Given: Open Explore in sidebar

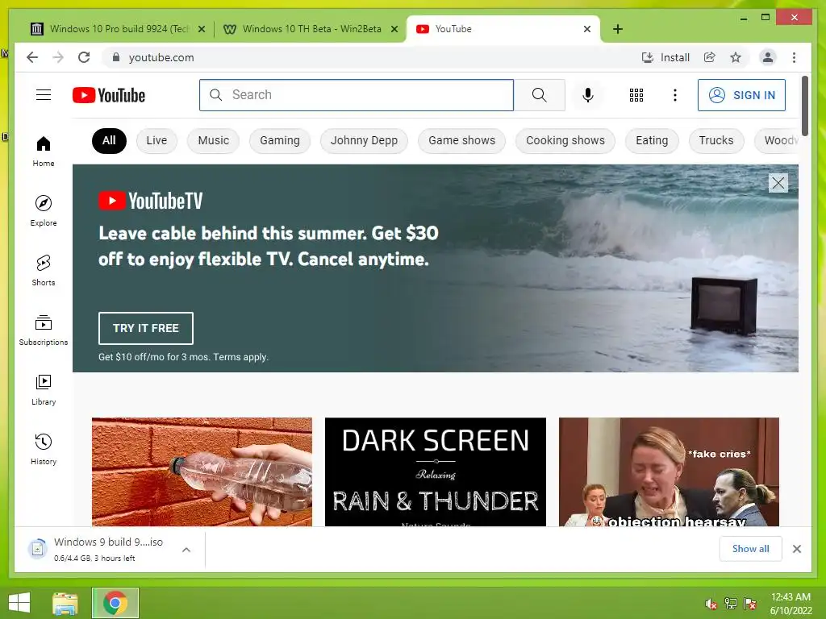Looking at the screenshot, I should [44, 211].
